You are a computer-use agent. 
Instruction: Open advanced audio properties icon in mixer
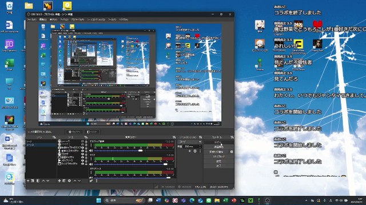[91, 181]
